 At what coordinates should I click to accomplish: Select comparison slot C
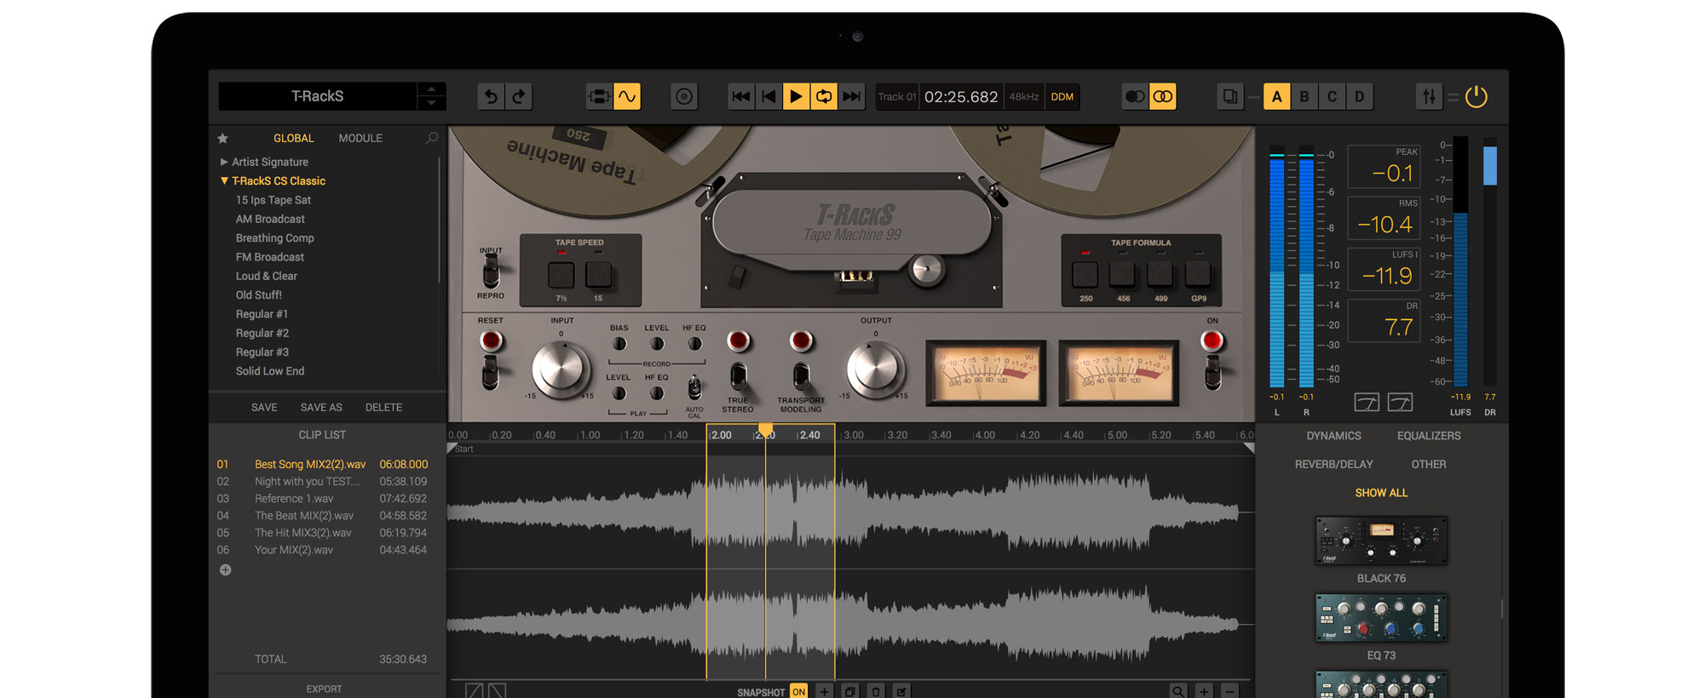coord(1332,97)
